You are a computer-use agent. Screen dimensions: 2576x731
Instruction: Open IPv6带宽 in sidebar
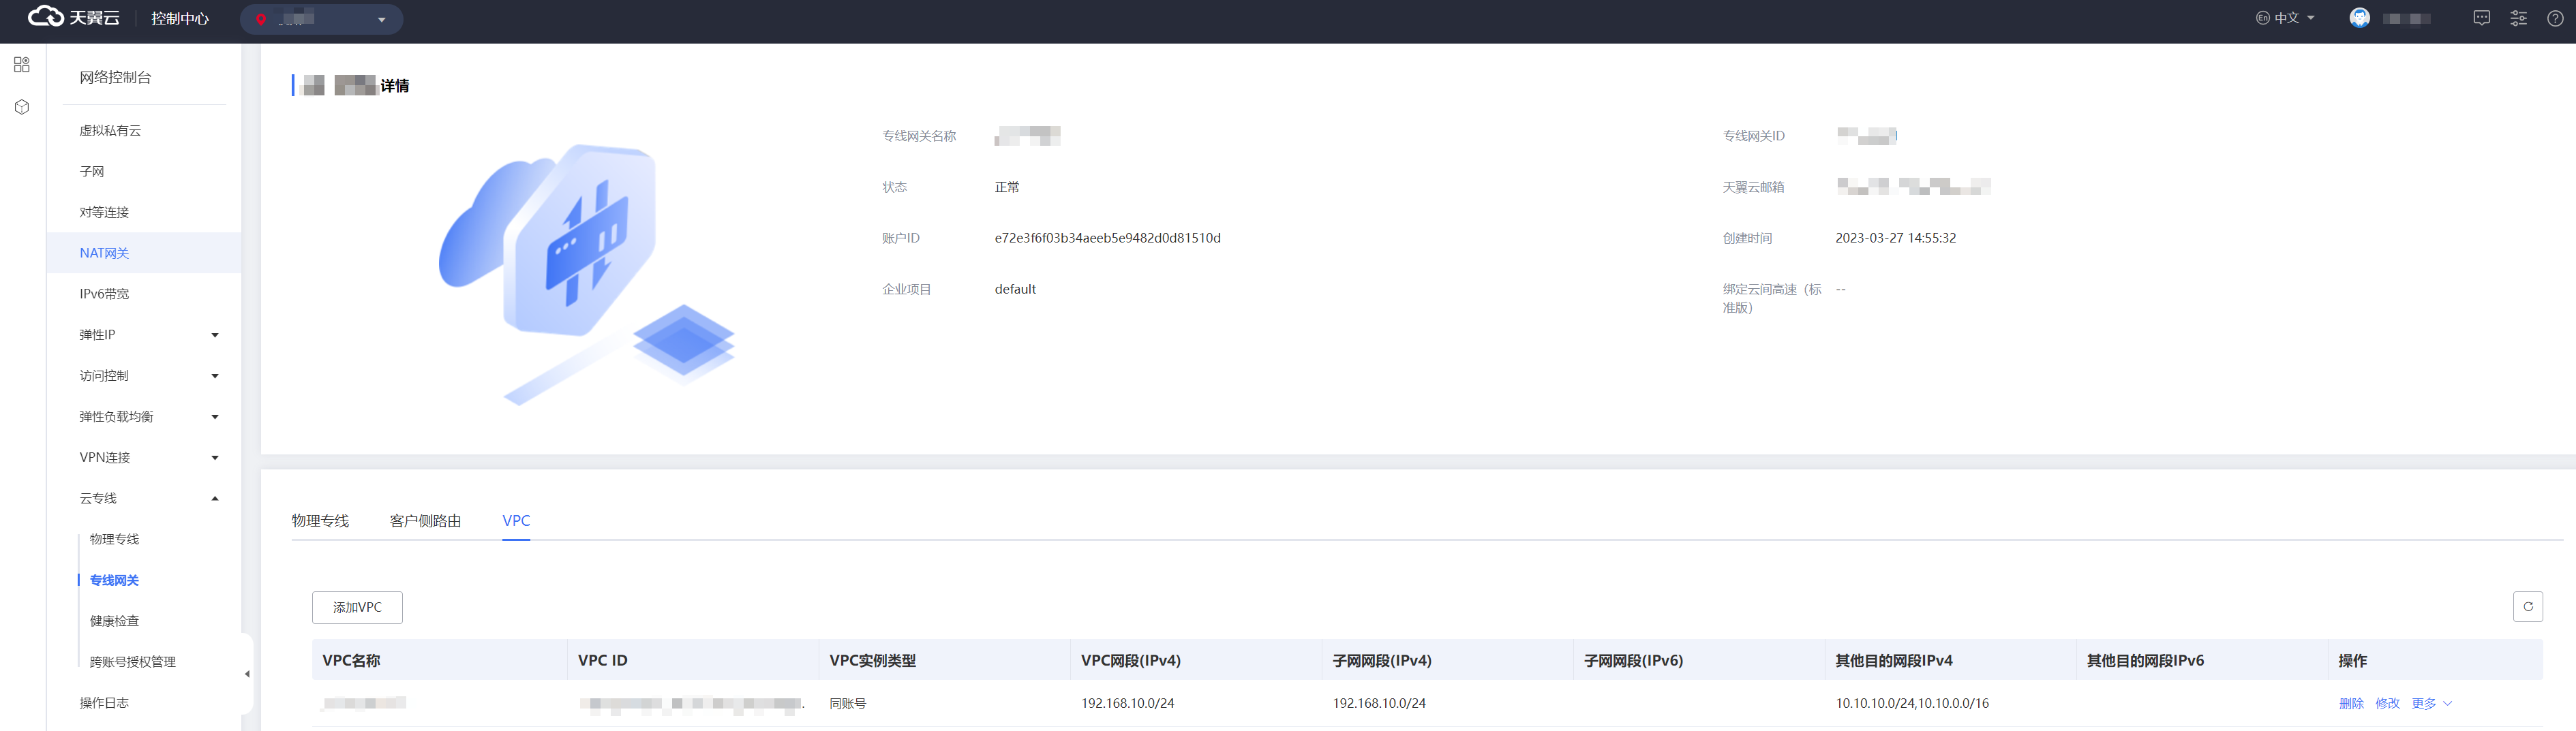coord(104,294)
